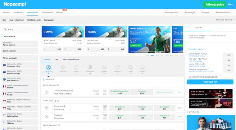The width and height of the screenshot is (236, 130).
Task: Go to Koti in the sub-navigation
Action: [x=4, y=20]
